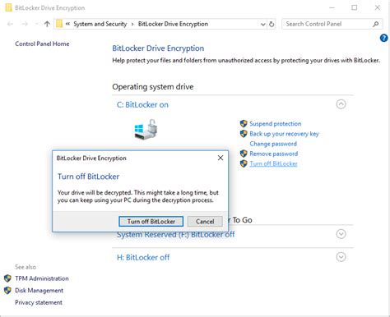The image size is (390, 317).
Task: Click the locked Windows drive icon
Action: pyautogui.click(x=146, y=130)
